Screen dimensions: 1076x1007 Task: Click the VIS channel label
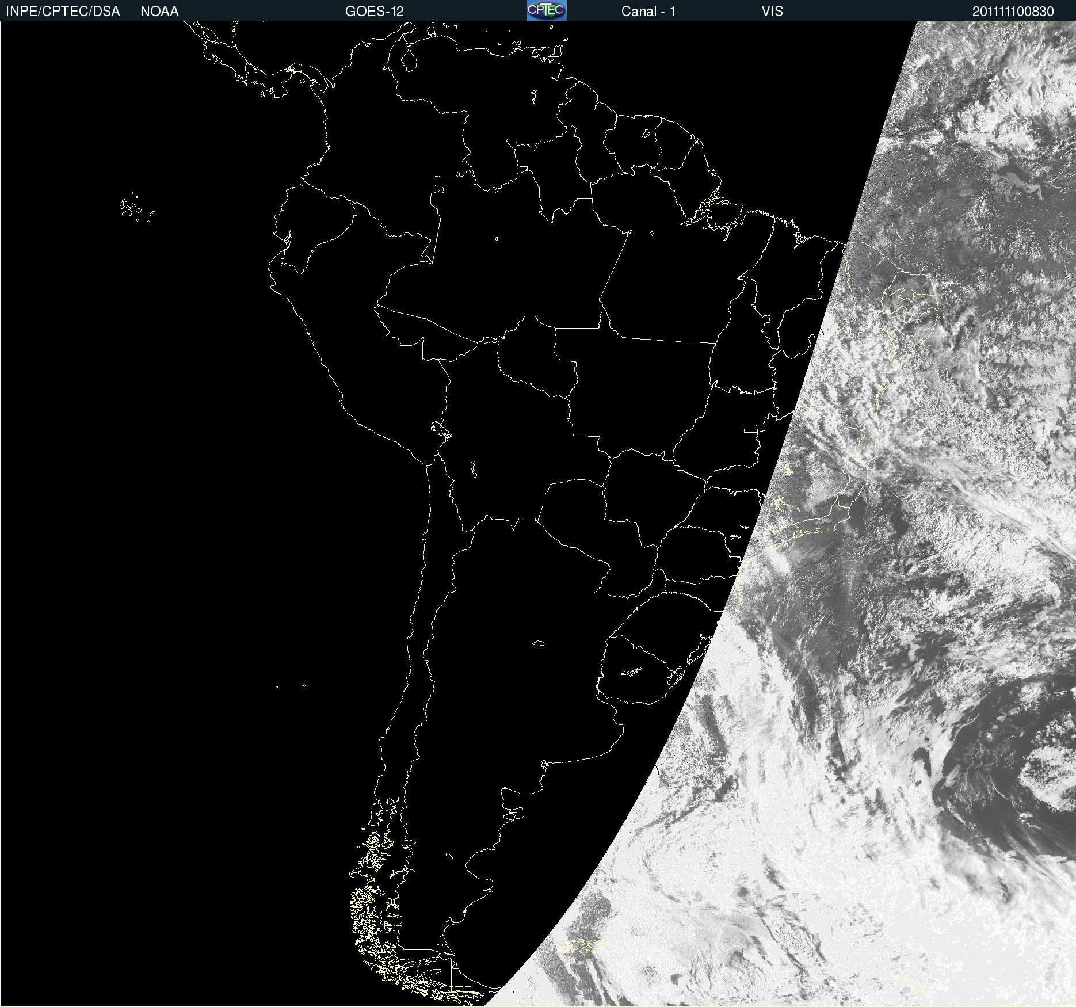point(772,12)
